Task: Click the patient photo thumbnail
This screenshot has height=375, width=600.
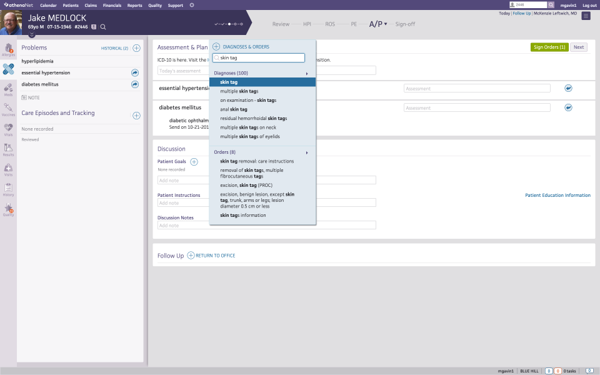Action: pyautogui.click(x=11, y=22)
